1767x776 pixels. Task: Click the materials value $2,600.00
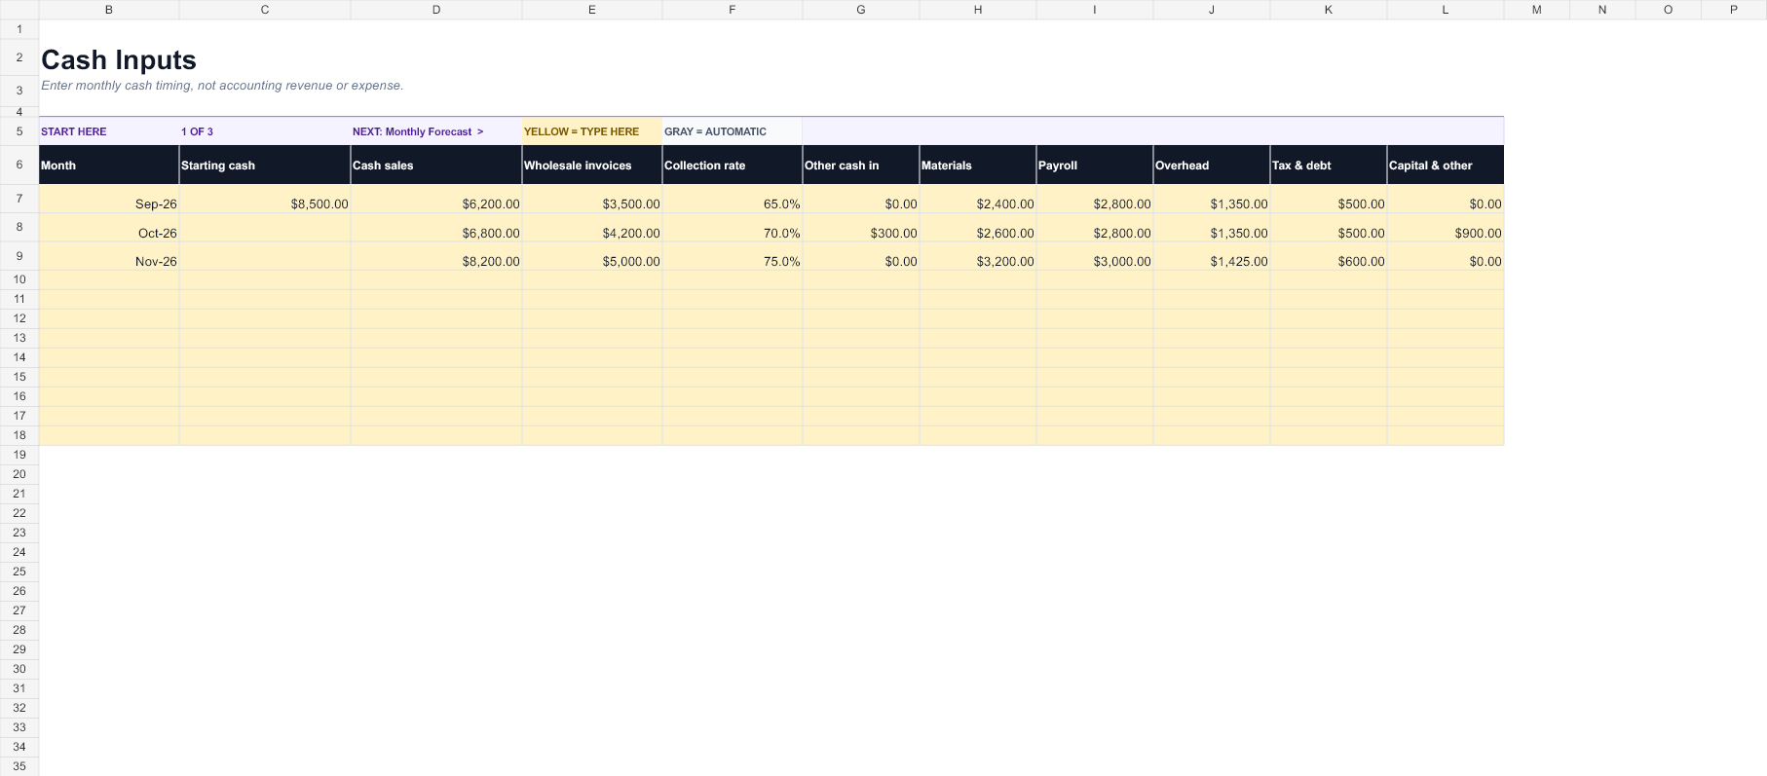click(978, 228)
